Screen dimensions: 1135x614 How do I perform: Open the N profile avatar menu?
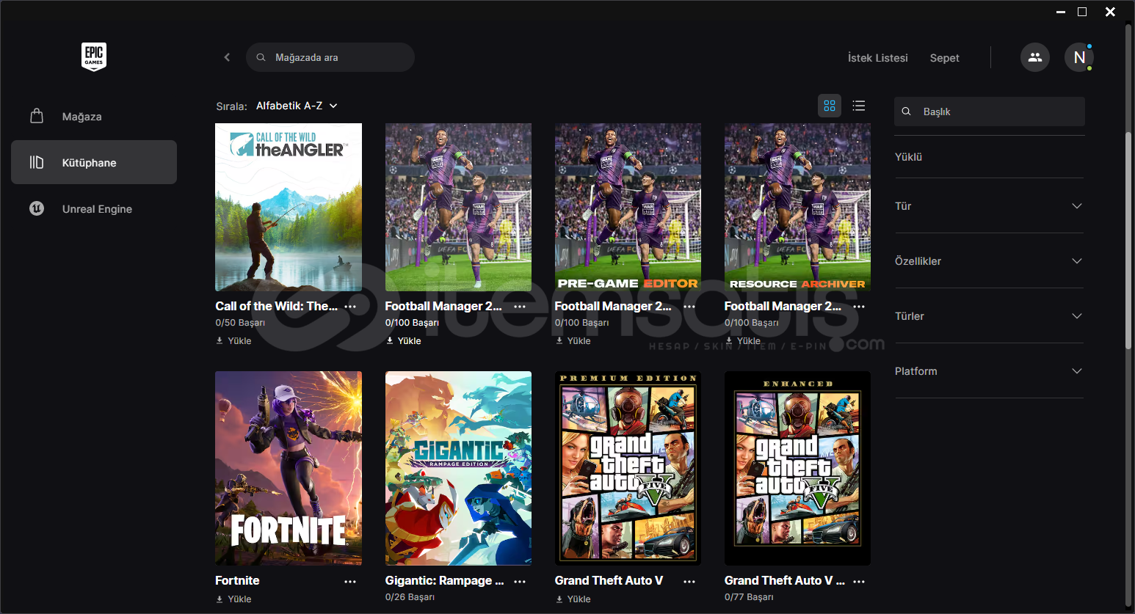point(1079,57)
